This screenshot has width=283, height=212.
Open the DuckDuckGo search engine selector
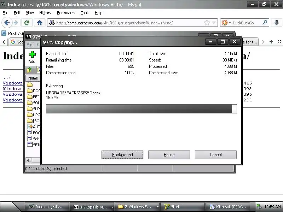pos(226,23)
